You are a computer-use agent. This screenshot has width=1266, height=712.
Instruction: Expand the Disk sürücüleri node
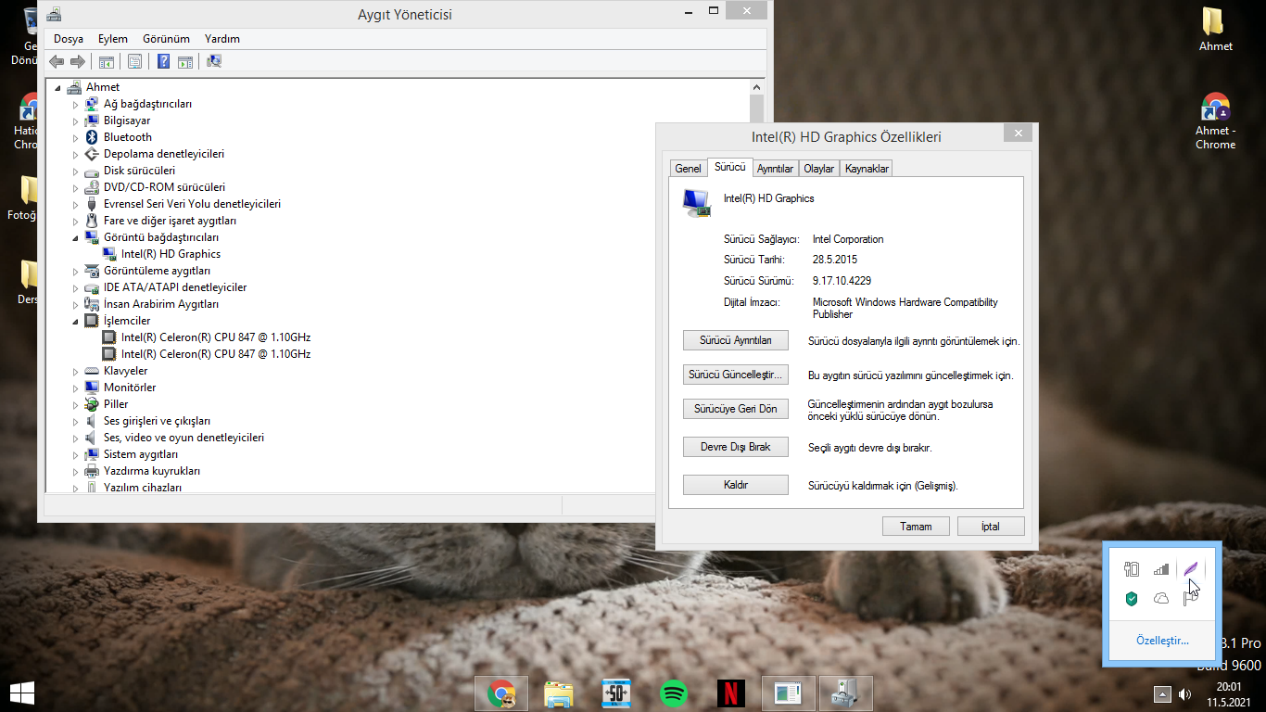76,172
